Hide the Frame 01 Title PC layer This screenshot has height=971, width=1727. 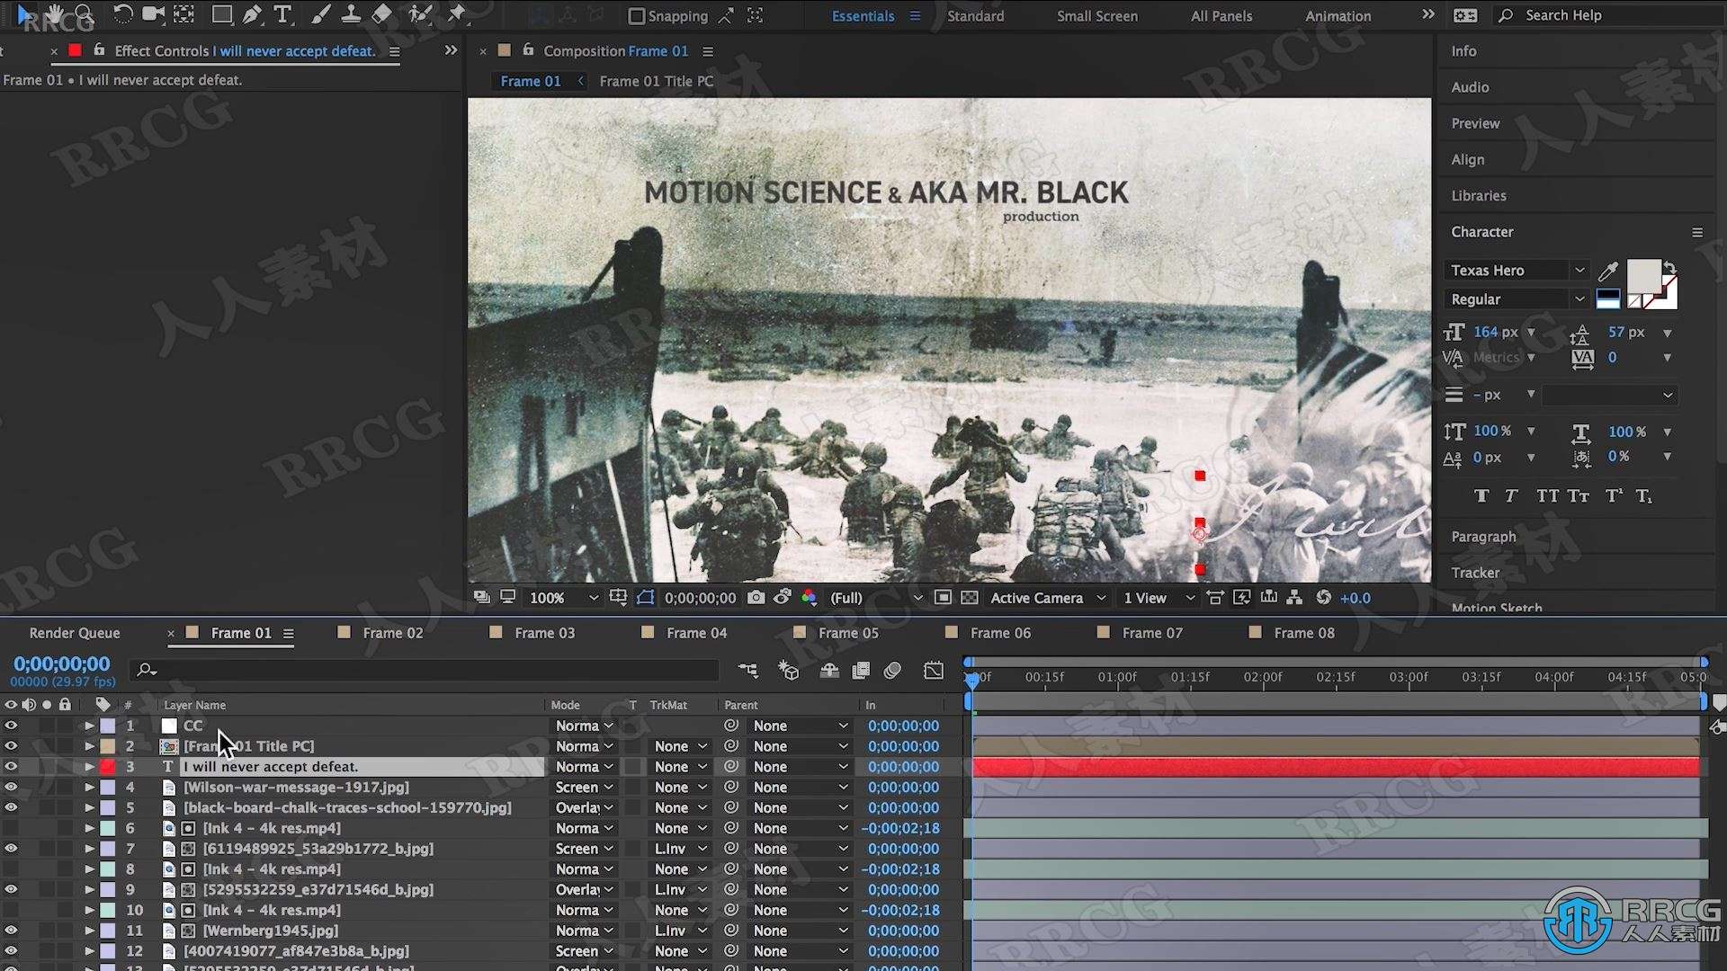[11, 746]
